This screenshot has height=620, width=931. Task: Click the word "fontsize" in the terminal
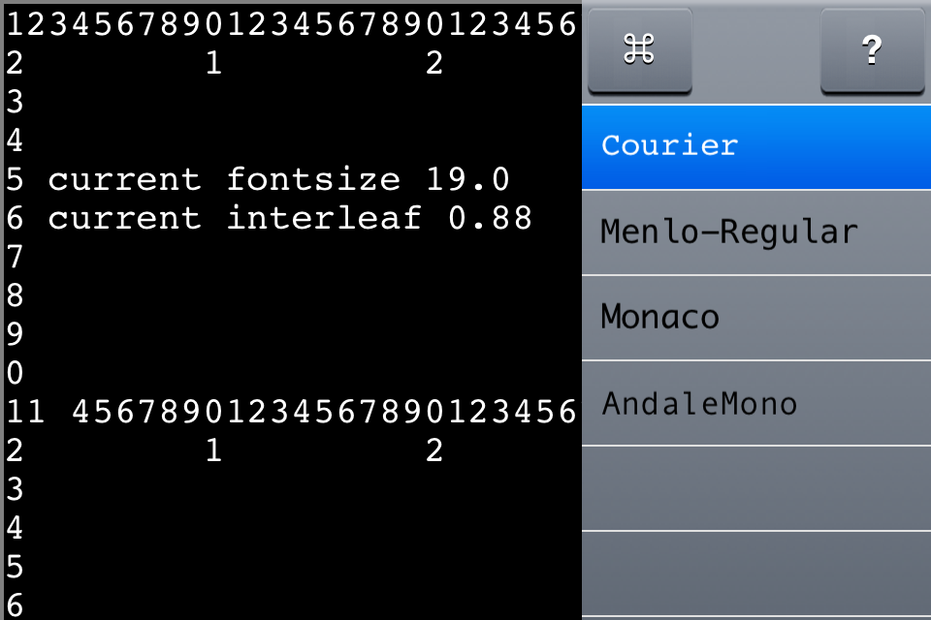coord(313,180)
